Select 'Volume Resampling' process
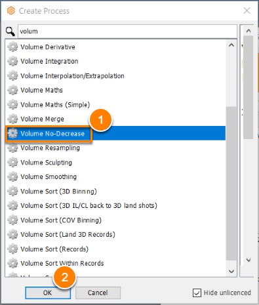This screenshot has width=259, height=305. point(115,148)
